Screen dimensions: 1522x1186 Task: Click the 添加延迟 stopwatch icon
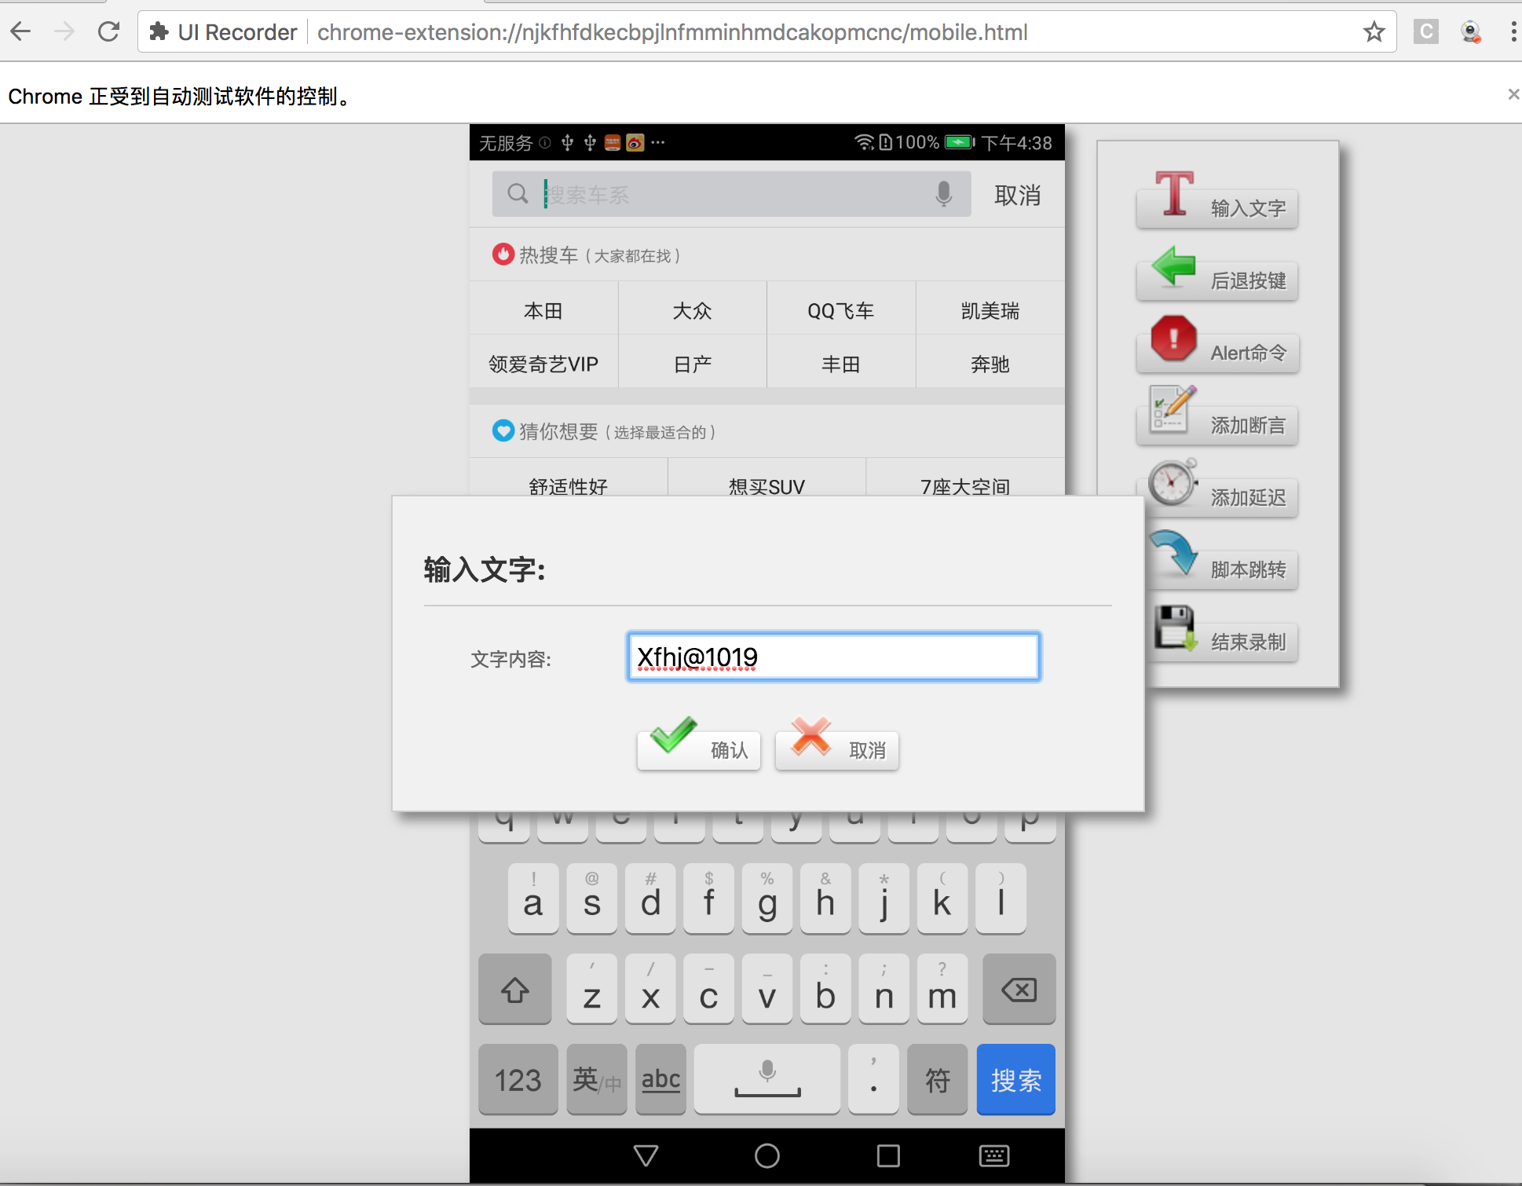[x=1173, y=482]
